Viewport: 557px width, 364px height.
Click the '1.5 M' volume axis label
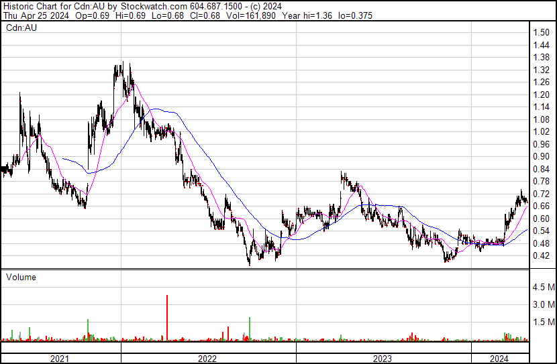(x=544, y=322)
